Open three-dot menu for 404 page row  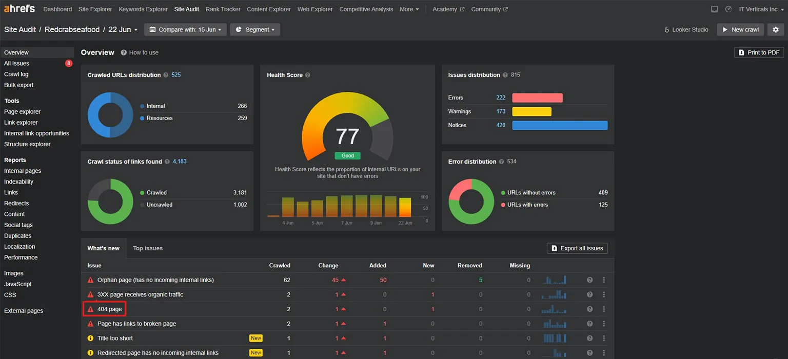tap(604, 309)
